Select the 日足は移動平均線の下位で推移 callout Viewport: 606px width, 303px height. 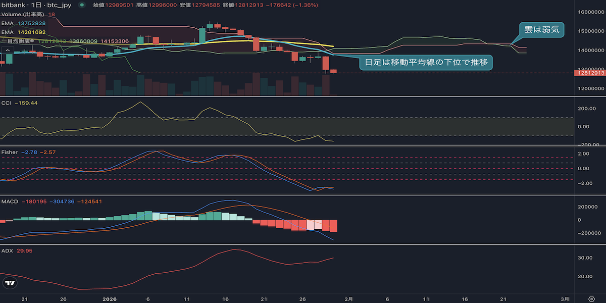coord(426,63)
